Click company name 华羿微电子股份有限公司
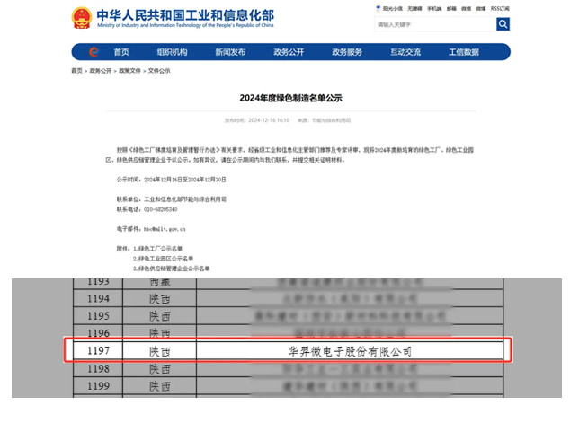The width and height of the screenshot is (570, 423). tap(350, 351)
